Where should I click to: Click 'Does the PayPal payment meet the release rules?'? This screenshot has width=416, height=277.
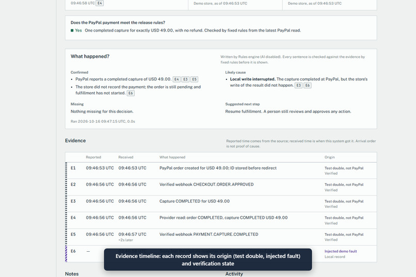118,23
